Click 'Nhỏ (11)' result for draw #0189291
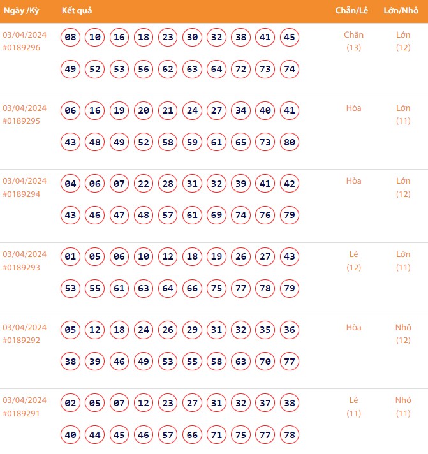The height and width of the screenshot is (454, 428). tap(403, 407)
